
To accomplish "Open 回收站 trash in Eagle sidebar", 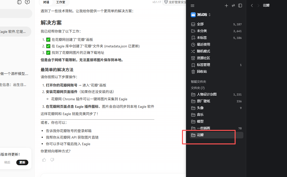I will [216, 71].
